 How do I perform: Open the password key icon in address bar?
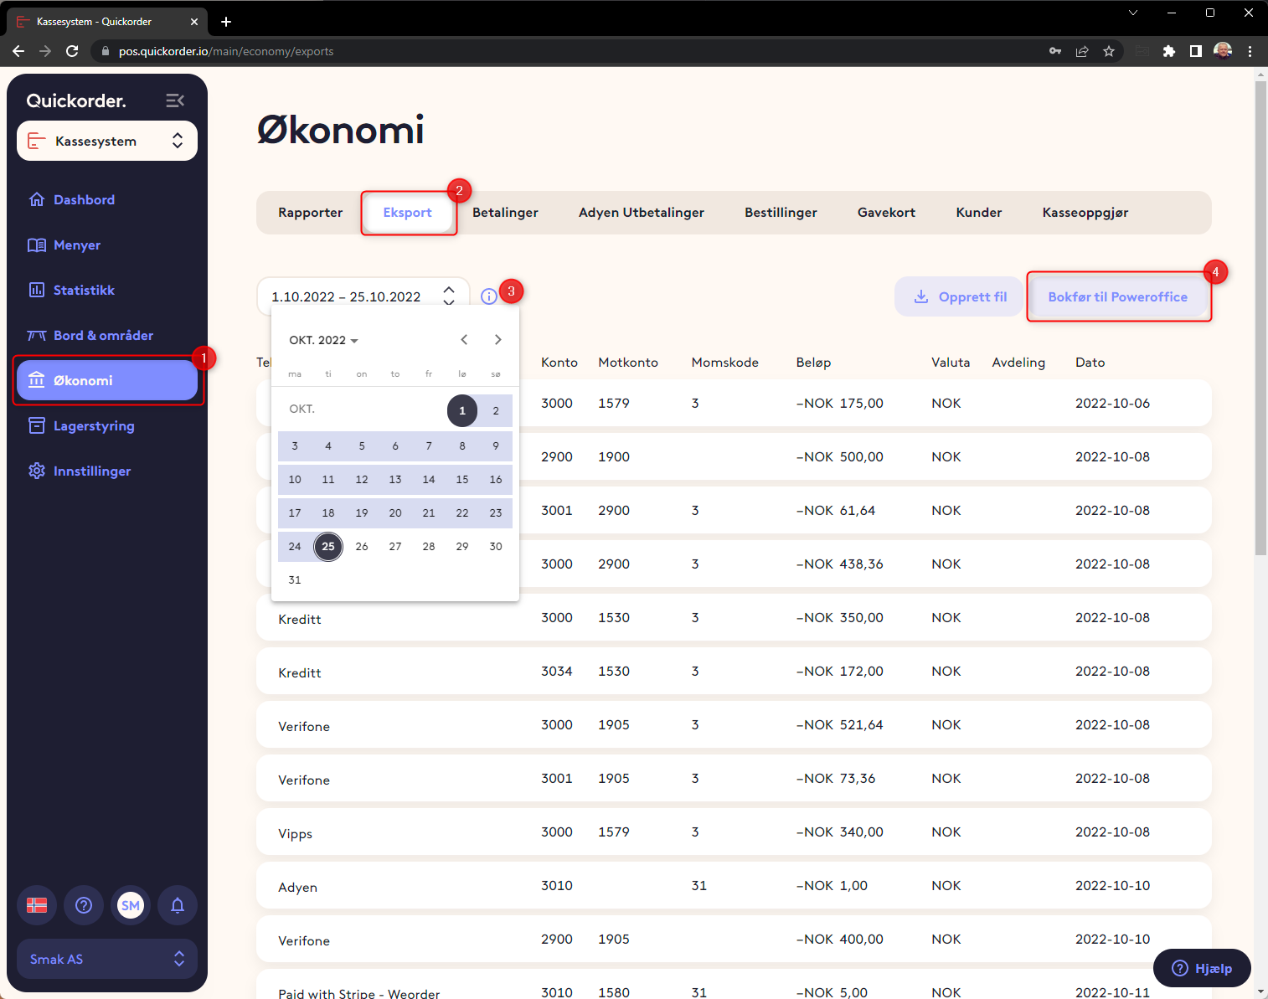(x=1055, y=51)
